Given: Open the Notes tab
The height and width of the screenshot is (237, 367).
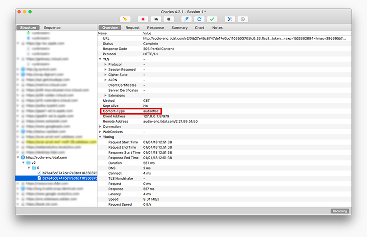Looking at the screenshot, I should (217, 27).
